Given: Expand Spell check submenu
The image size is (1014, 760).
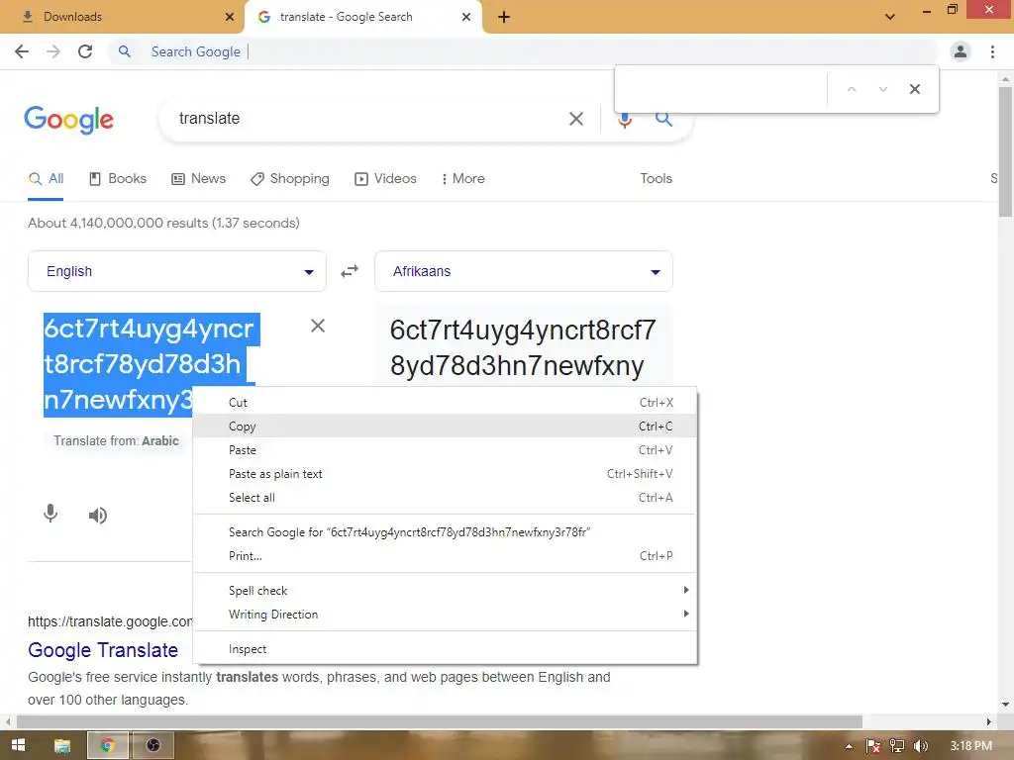Looking at the screenshot, I should click(445, 591).
